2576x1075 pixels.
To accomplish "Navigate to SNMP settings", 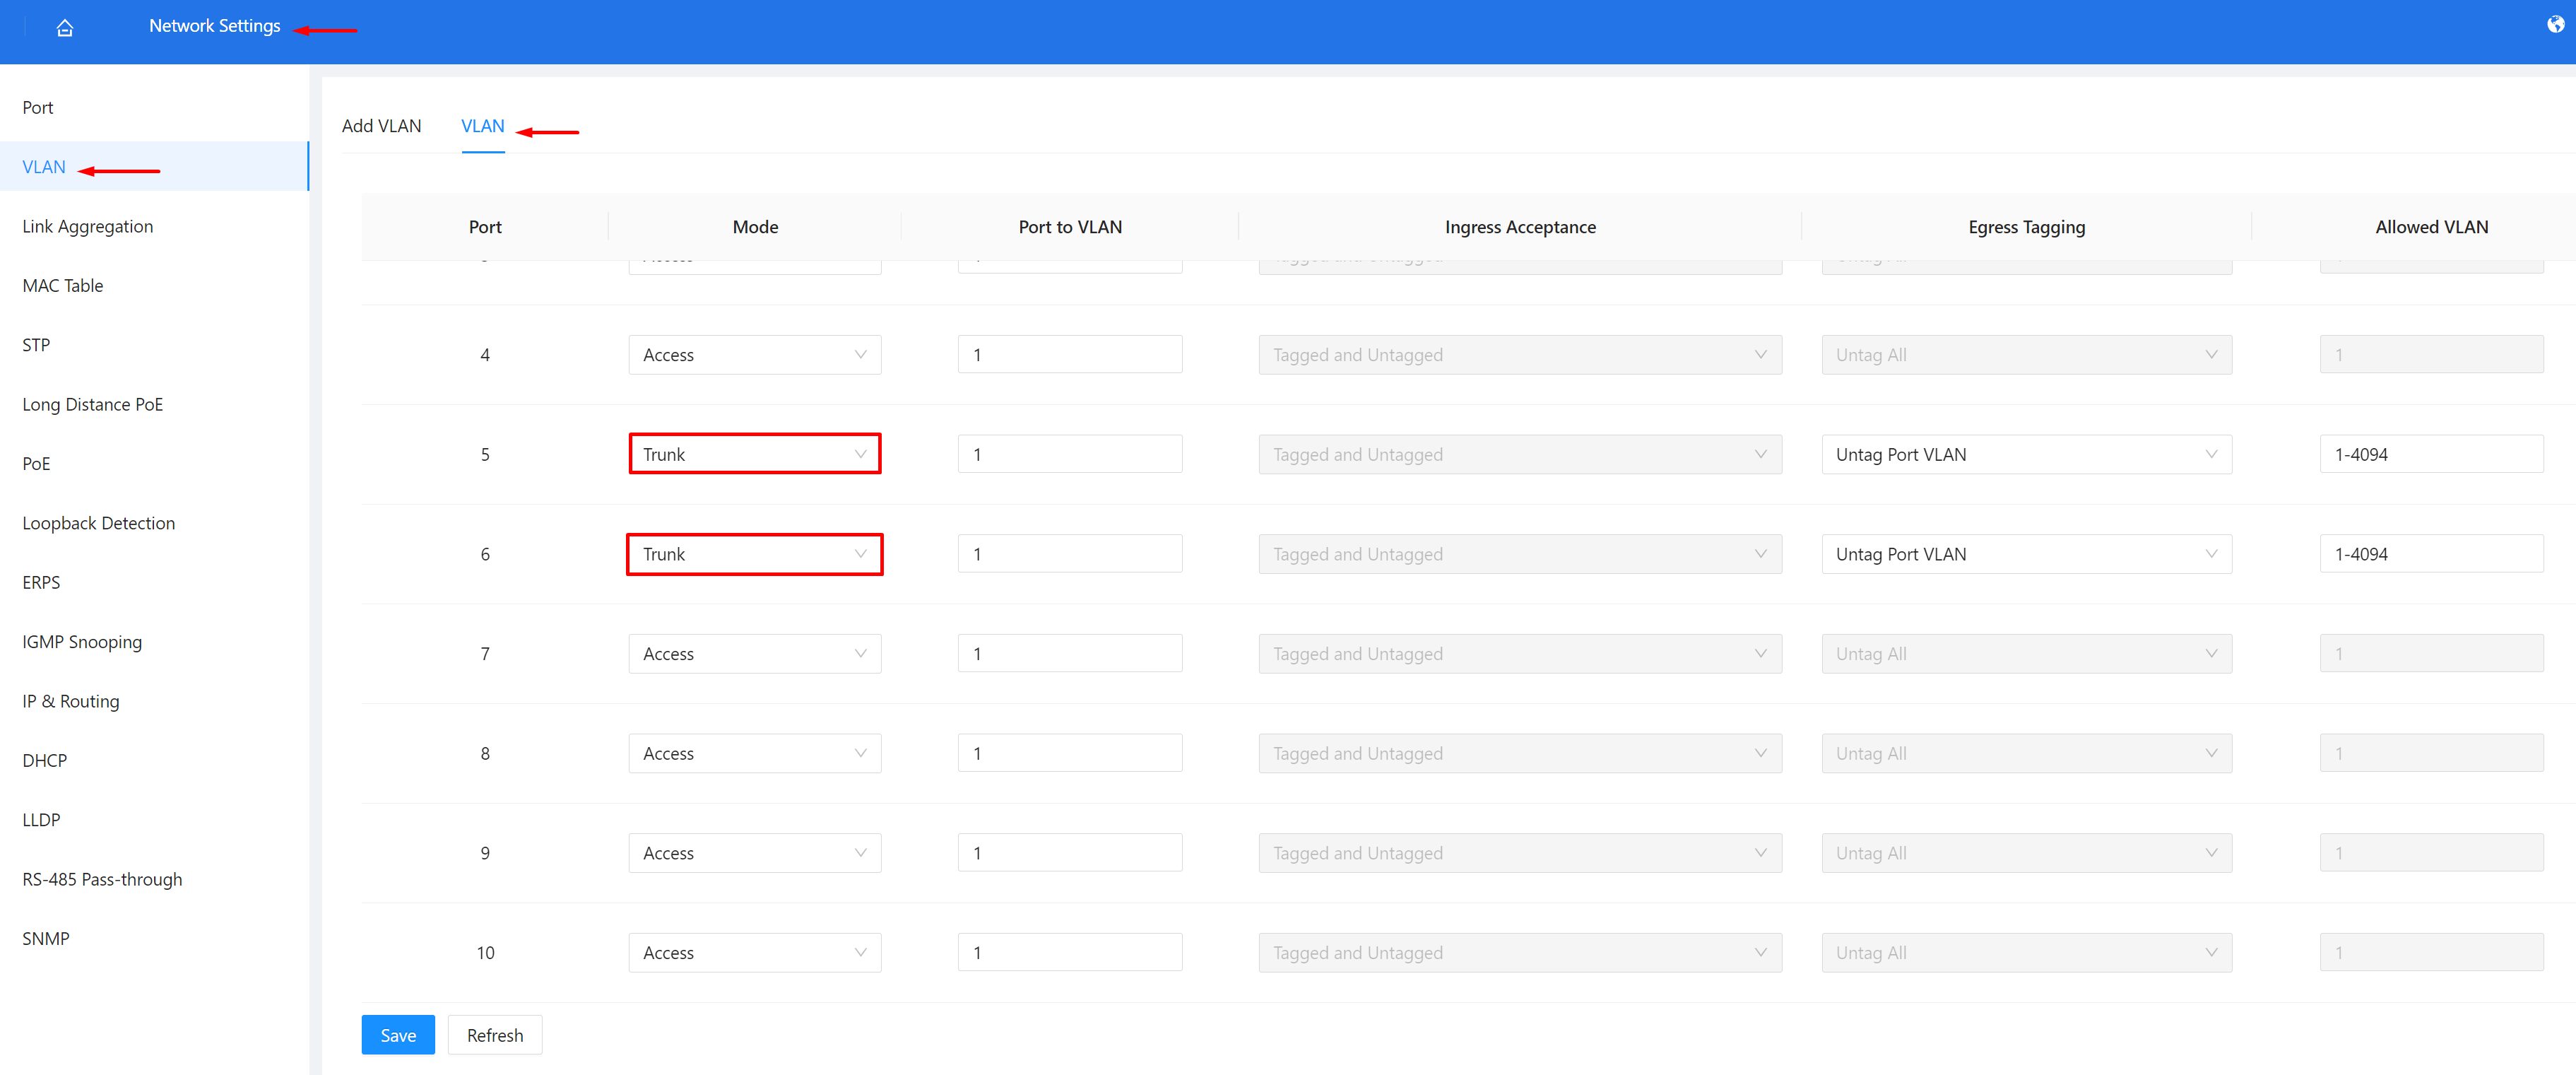I will point(45,938).
